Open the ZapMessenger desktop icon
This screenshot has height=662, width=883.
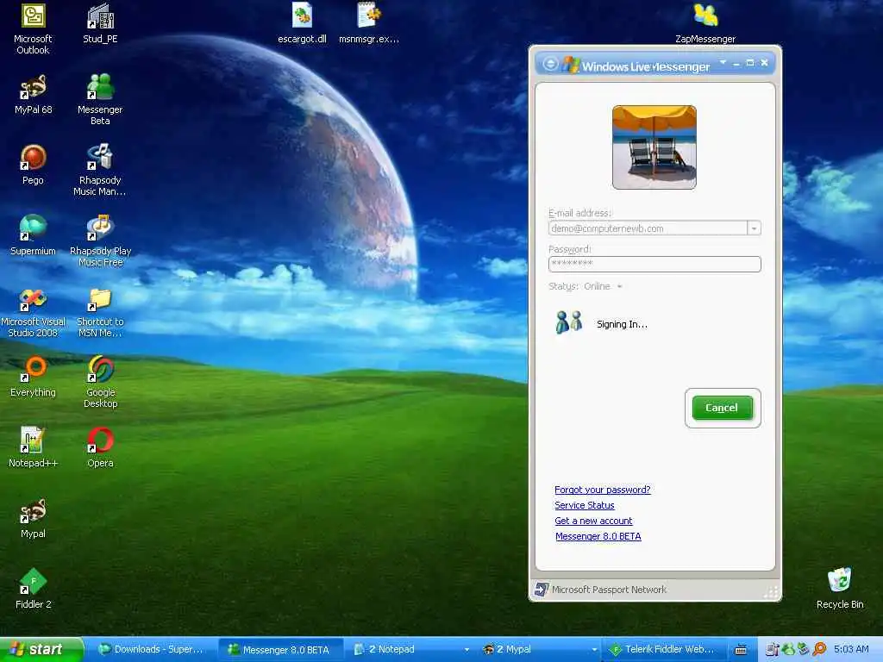[705, 22]
